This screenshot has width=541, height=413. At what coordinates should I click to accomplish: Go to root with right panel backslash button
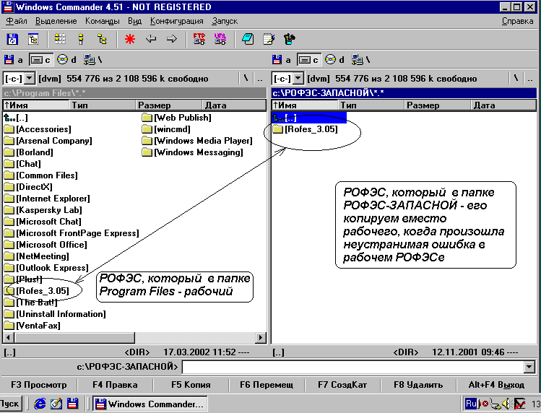(516, 78)
